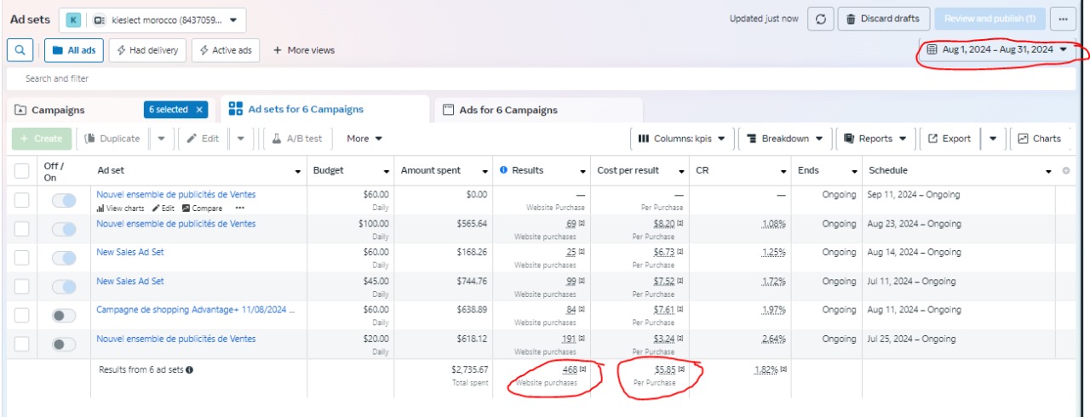
Task: Open the Breakdown dropdown
Action: pos(784,139)
